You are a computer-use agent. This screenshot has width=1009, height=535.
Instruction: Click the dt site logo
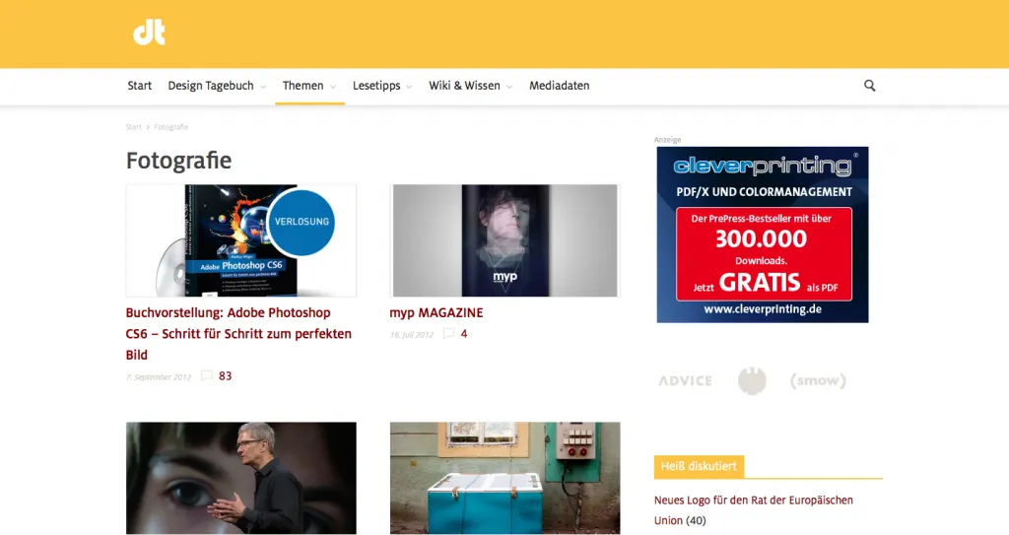tap(150, 33)
